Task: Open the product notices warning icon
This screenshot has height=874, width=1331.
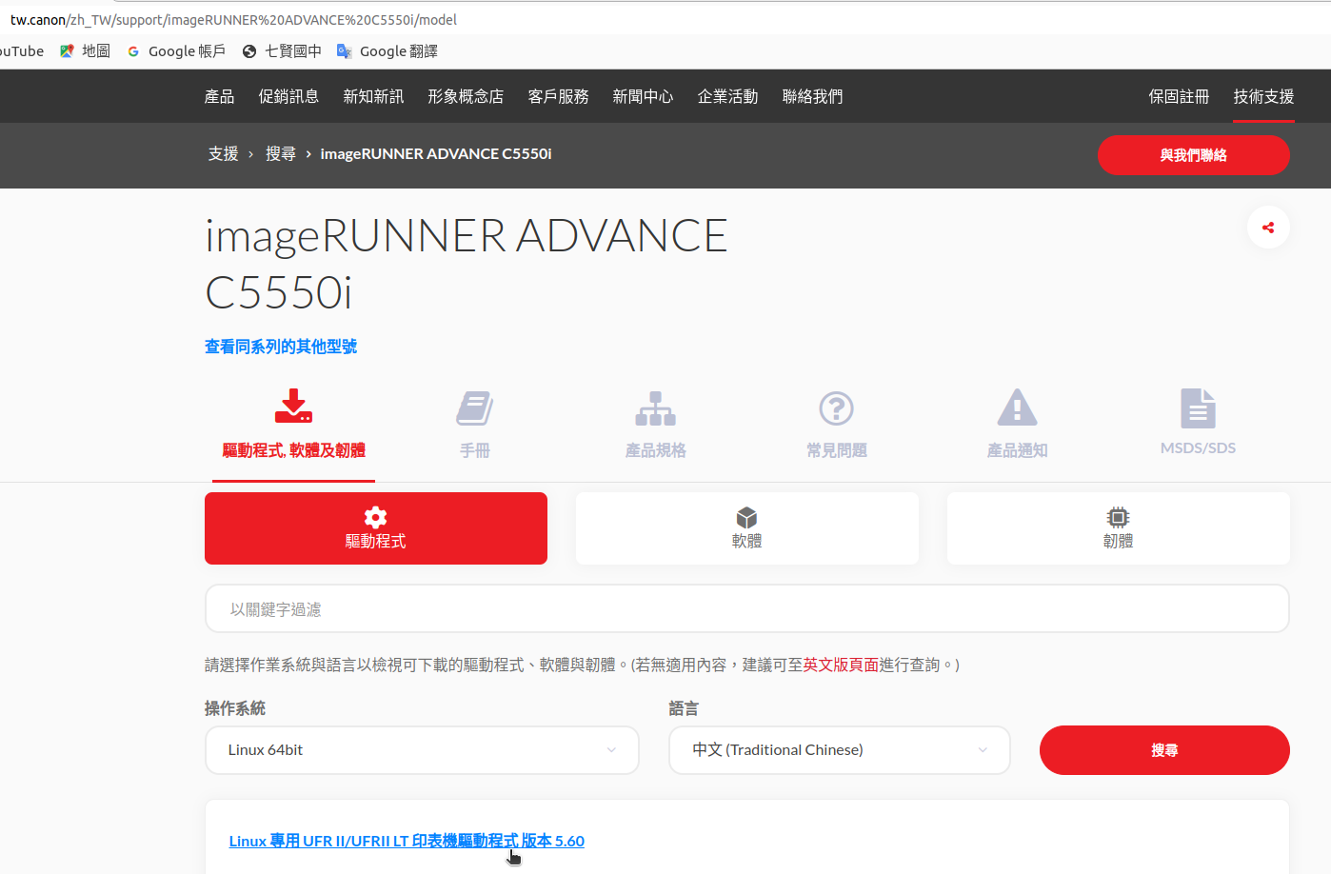Action: point(1017,407)
